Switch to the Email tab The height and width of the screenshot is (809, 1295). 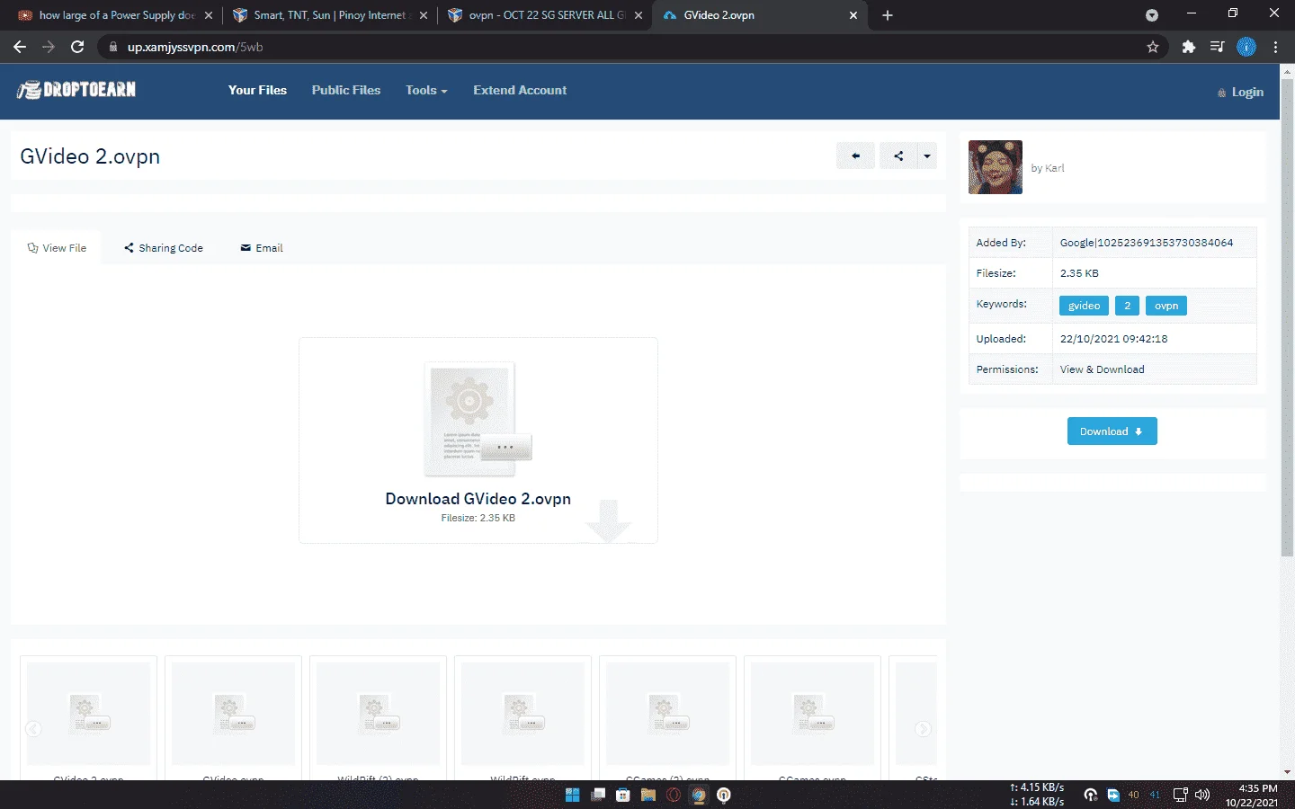262,248
